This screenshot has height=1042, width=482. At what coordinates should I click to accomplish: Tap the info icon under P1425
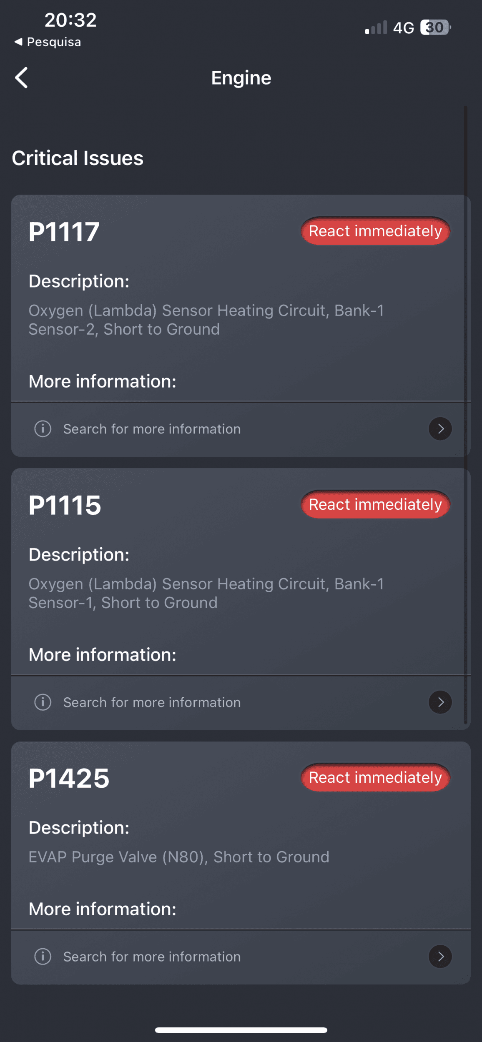pos(43,957)
